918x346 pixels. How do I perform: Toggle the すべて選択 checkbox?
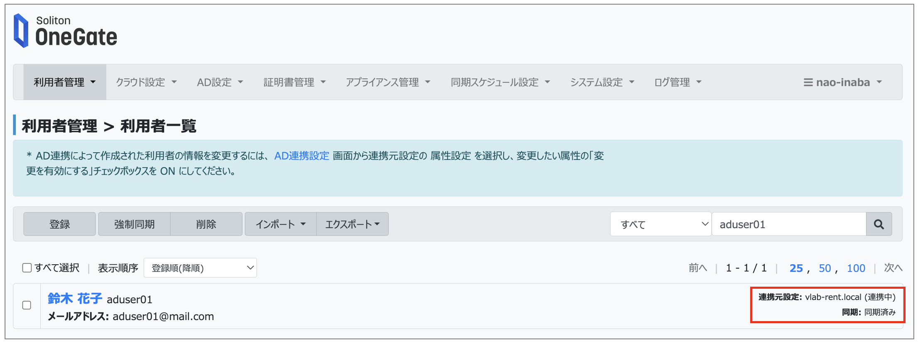(27, 268)
